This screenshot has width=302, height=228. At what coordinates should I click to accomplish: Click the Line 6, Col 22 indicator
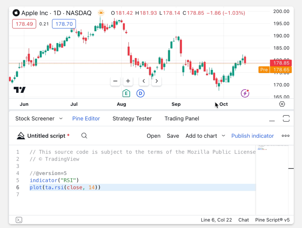pyautogui.click(x=216, y=220)
